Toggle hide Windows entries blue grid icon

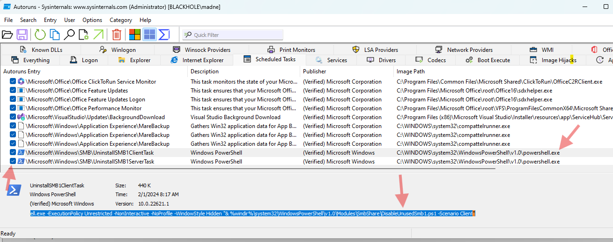[149, 35]
